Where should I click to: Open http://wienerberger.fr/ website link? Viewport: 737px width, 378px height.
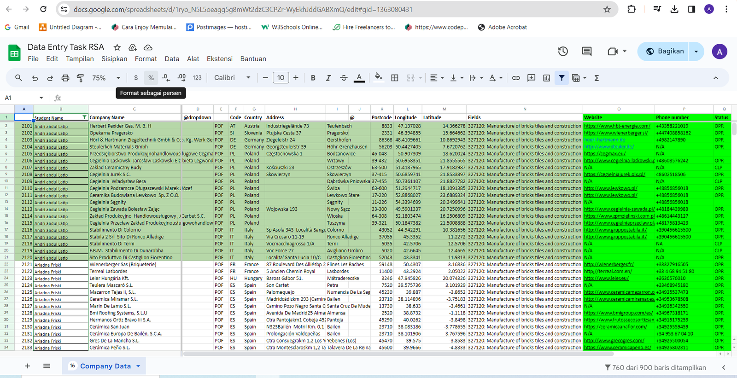coord(609,264)
